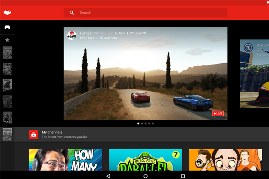
Task: Open fourth game cover in sidebar
Action: [x=7, y=102]
